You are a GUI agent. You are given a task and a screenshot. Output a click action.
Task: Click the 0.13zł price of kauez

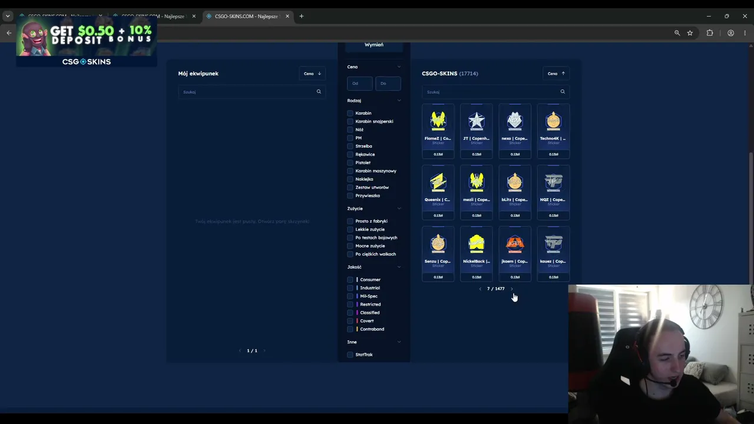click(x=553, y=277)
